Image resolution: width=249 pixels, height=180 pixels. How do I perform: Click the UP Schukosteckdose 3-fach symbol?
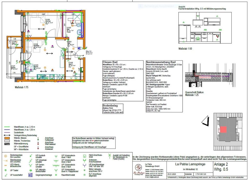pyautogui.click(x=56, y=166)
